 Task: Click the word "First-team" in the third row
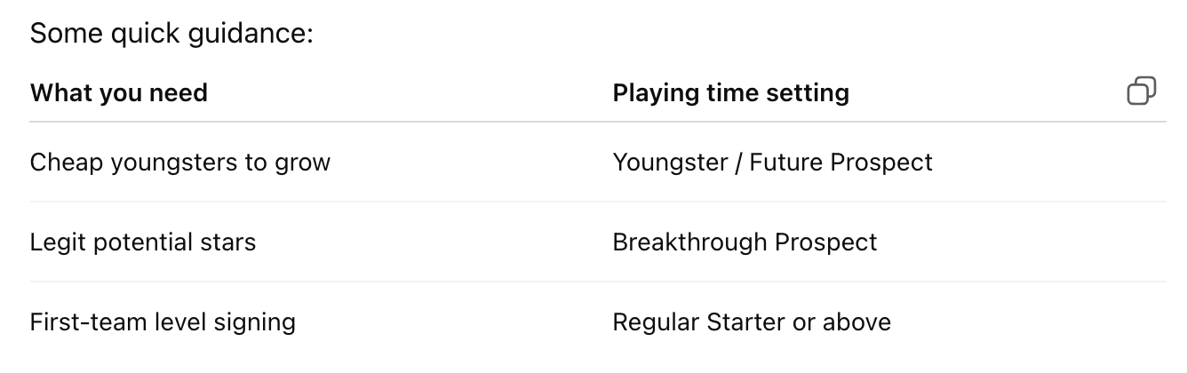point(86,321)
